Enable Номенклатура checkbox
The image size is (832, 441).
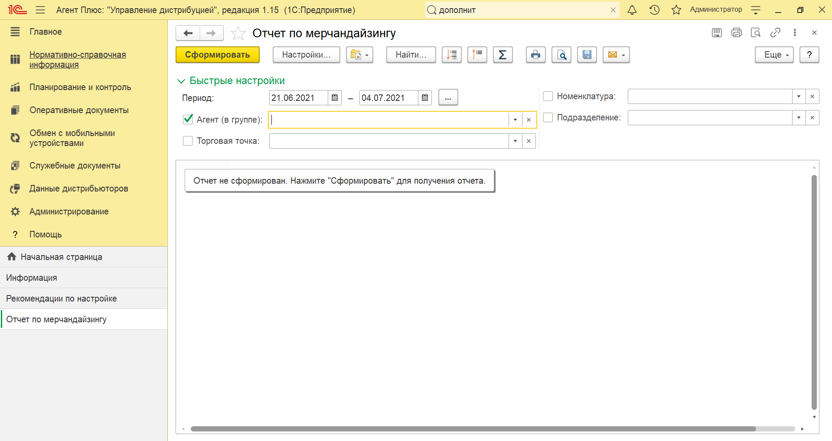click(x=548, y=96)
